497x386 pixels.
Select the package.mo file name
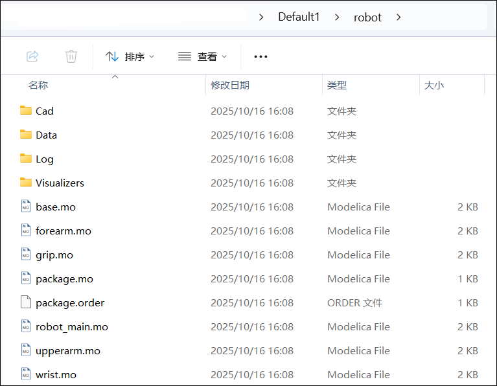coord(64,279)
